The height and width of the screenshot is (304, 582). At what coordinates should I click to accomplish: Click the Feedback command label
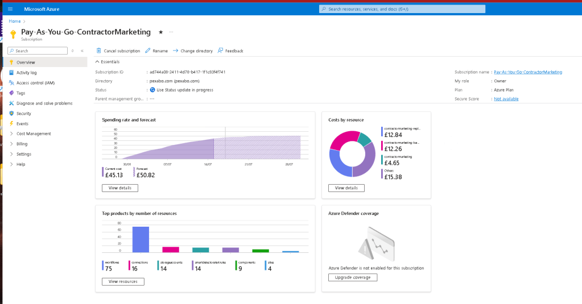tap(234, 51)
